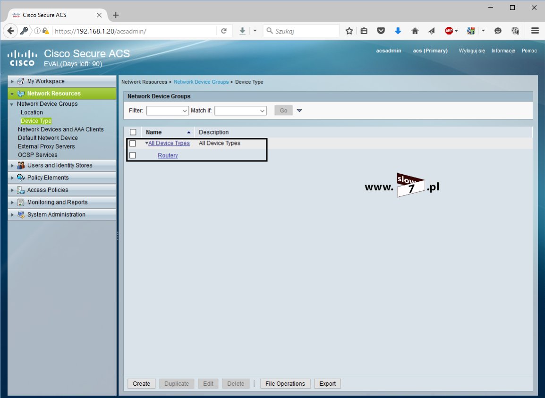Click the colorful S3 extension icon

point(471,31)
